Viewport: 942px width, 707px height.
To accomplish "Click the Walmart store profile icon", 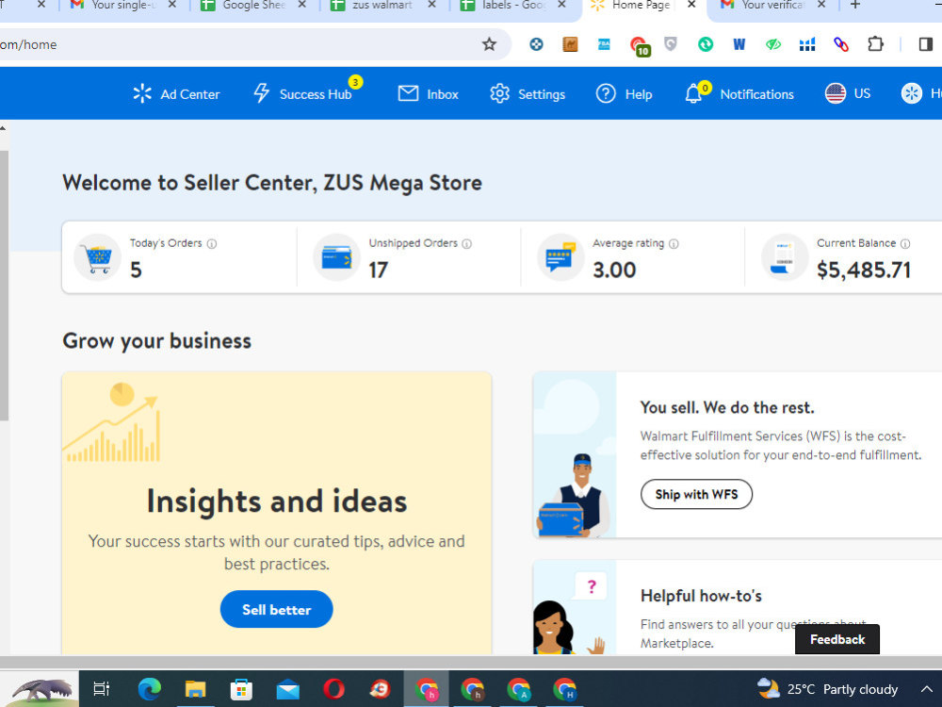I will 911,93.
